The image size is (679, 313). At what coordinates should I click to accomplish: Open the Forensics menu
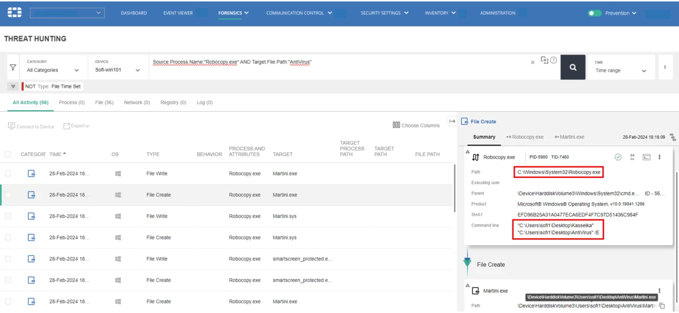tap(233, 13)
